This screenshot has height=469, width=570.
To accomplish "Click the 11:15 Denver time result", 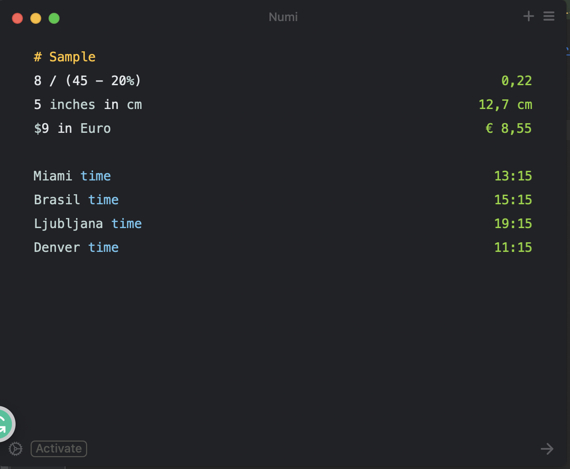I will [x=513, y=247].
